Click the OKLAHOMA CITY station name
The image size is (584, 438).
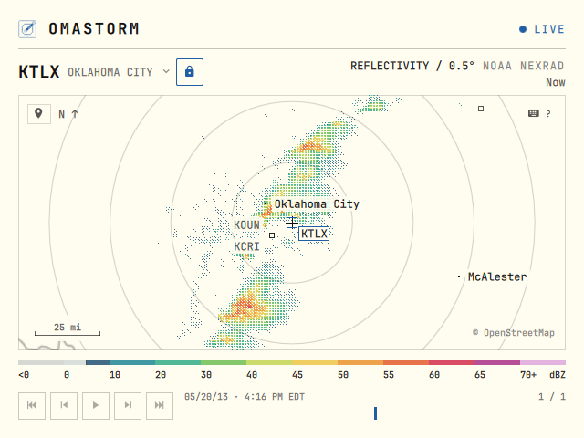tap(110, 72)
